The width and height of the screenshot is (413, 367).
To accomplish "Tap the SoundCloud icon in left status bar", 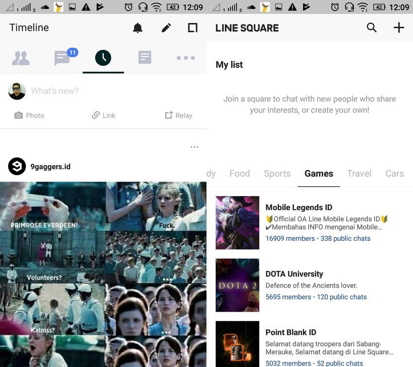I will pyautogui.click(x=45, y=7).
